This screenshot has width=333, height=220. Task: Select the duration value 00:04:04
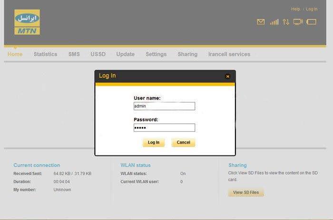pos(61,182)
